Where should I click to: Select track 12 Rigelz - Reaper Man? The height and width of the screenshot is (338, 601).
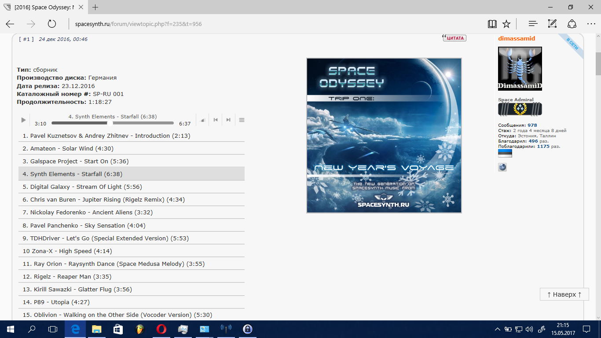pos(132,276)
